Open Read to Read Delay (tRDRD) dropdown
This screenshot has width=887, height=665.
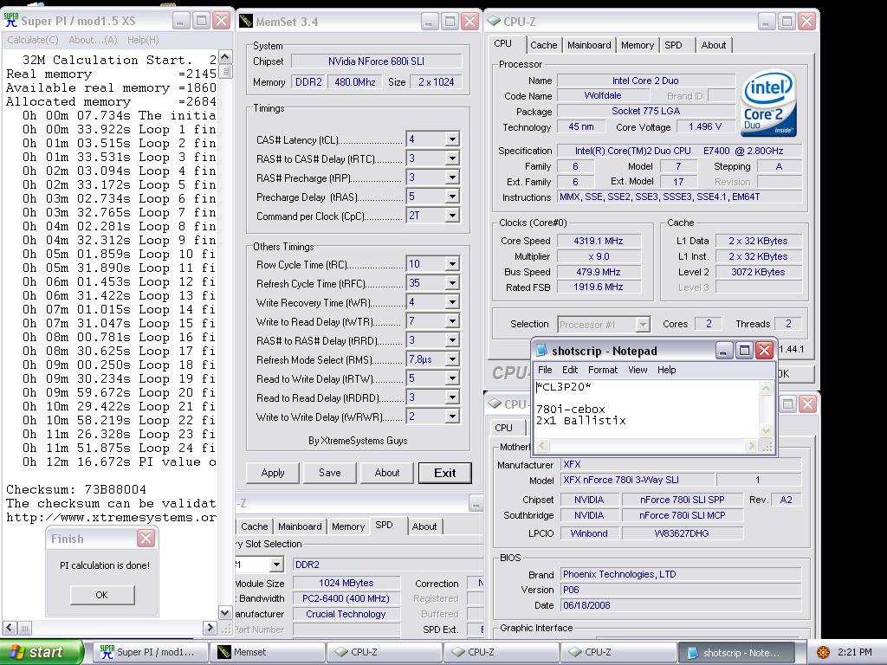[x=452, y=397]
